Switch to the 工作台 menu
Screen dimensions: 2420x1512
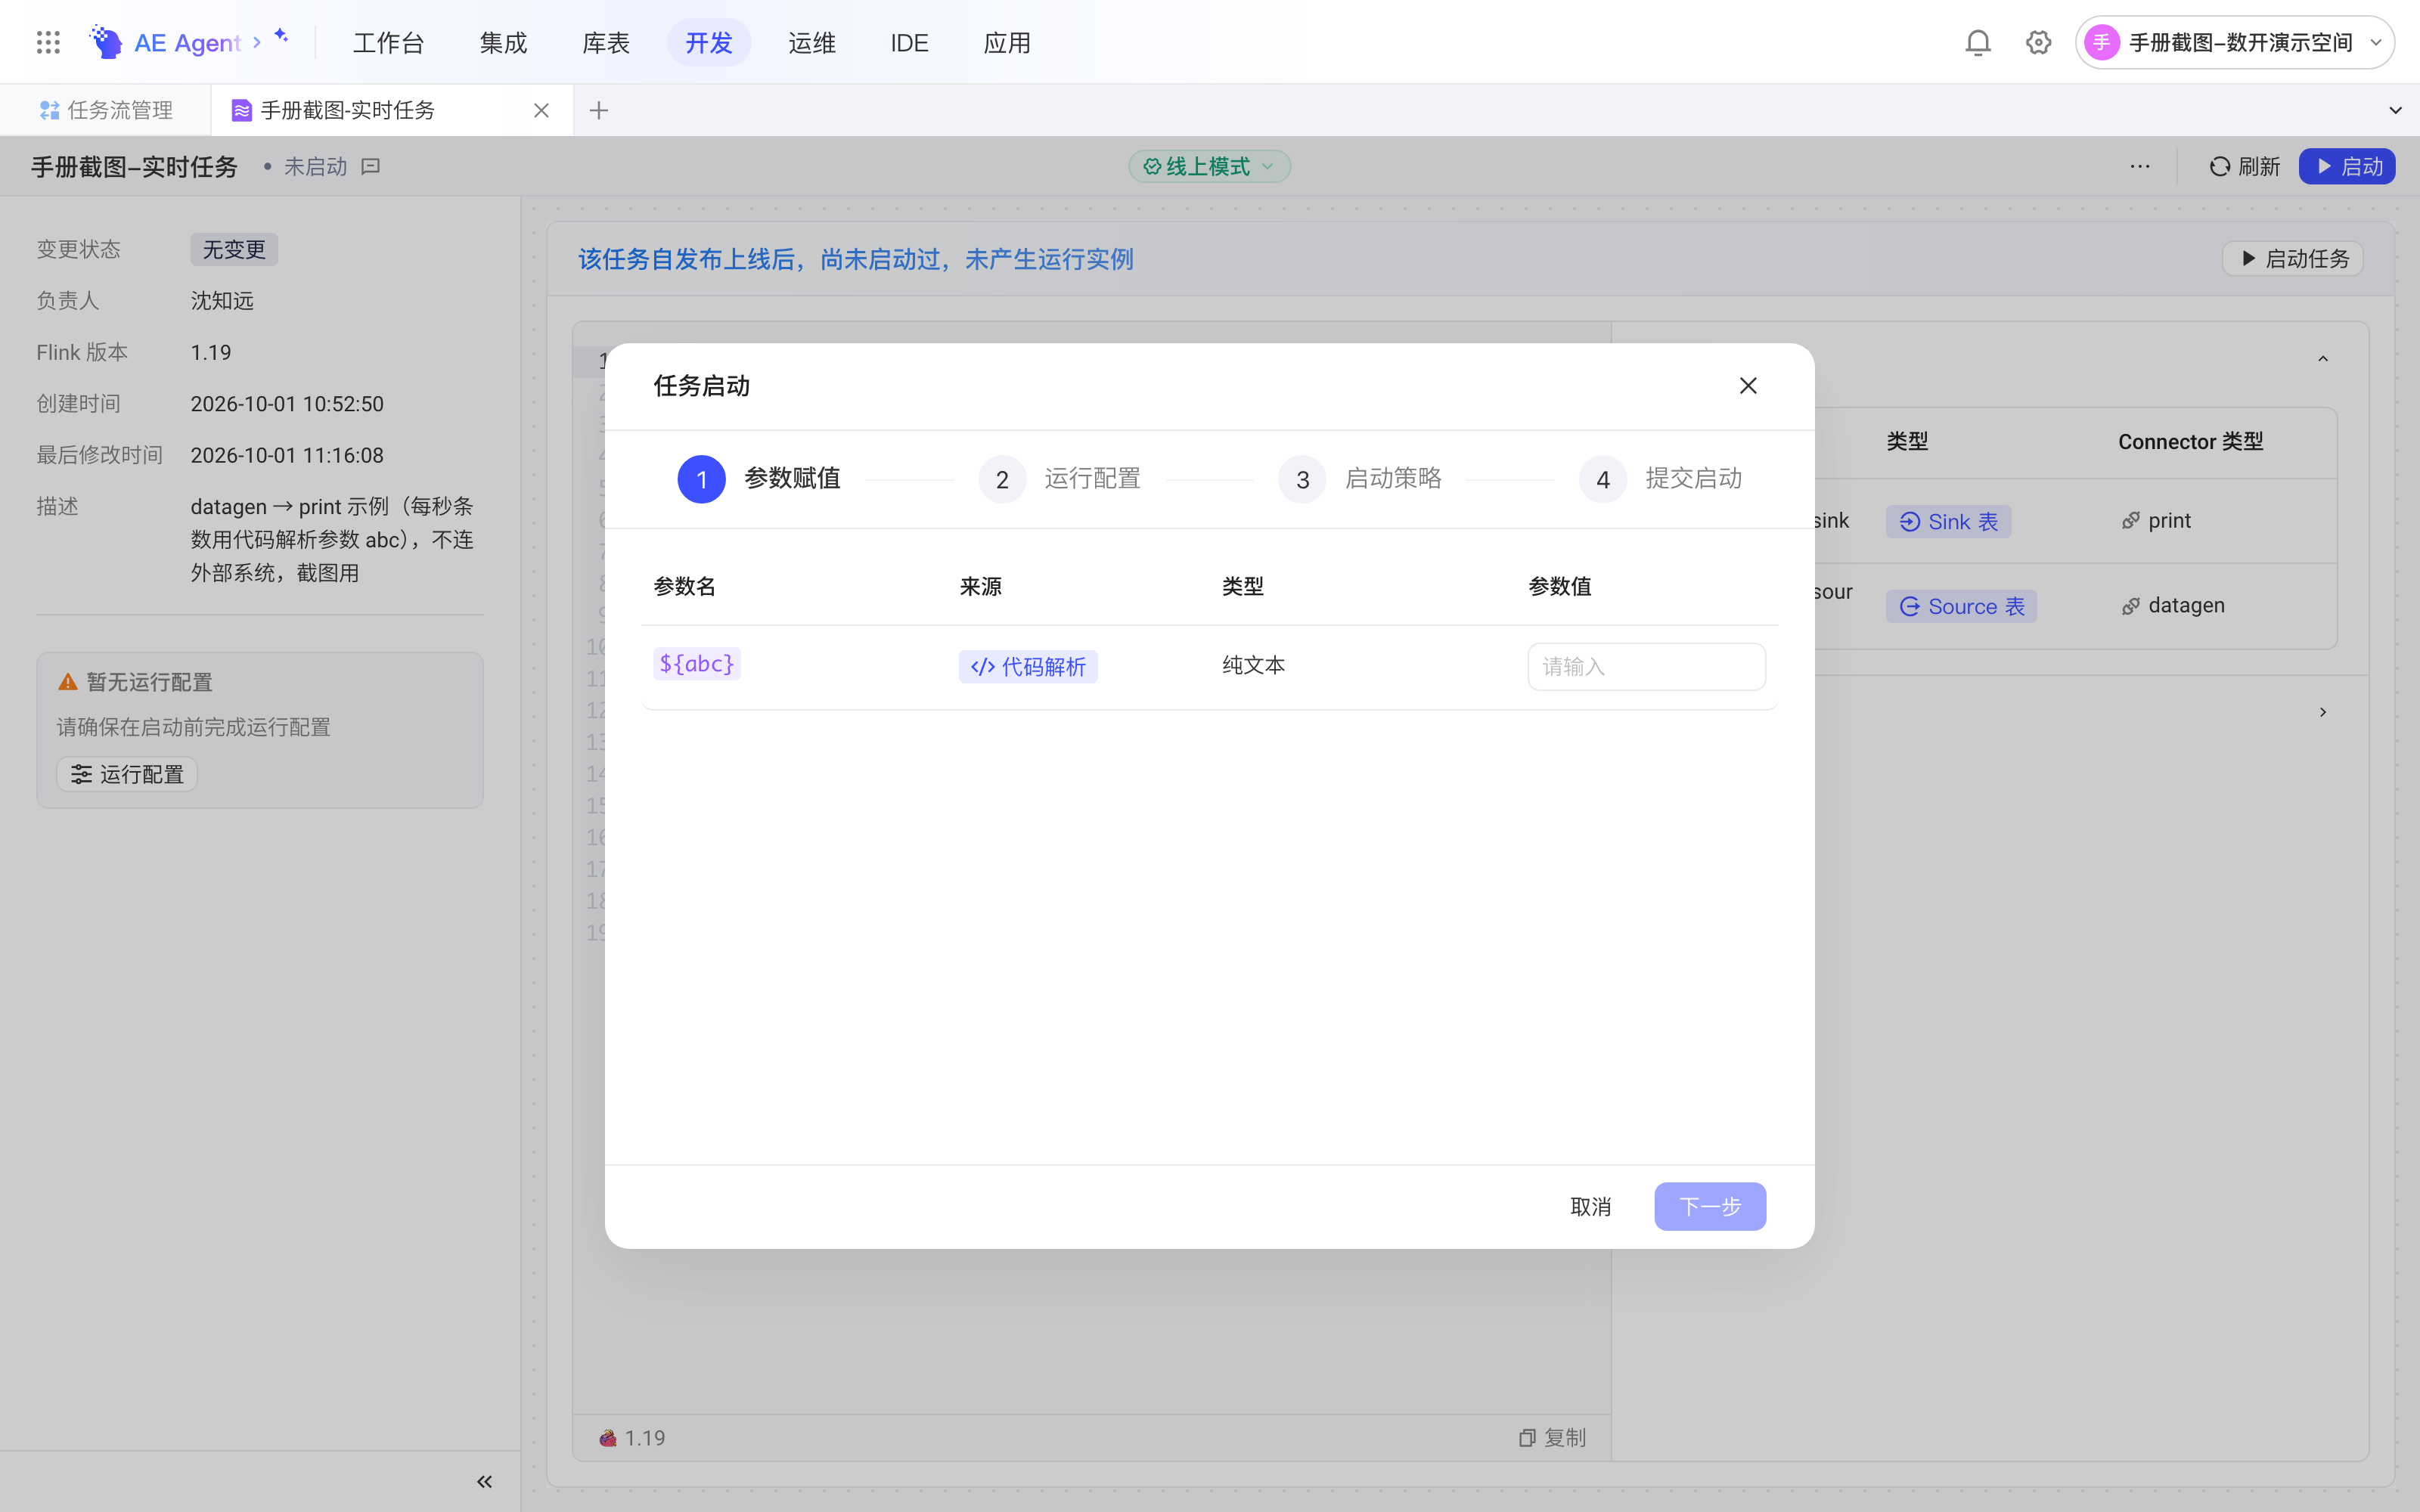click(x=388, y=42)
